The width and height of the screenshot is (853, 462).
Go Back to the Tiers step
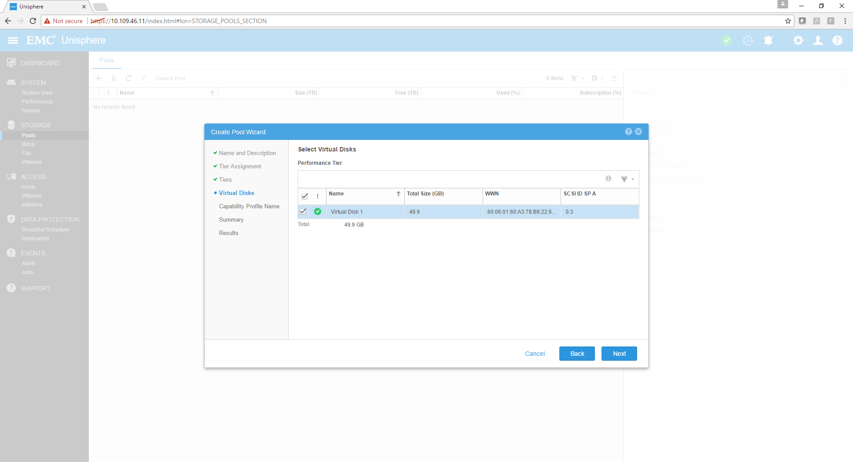point(577,354)
